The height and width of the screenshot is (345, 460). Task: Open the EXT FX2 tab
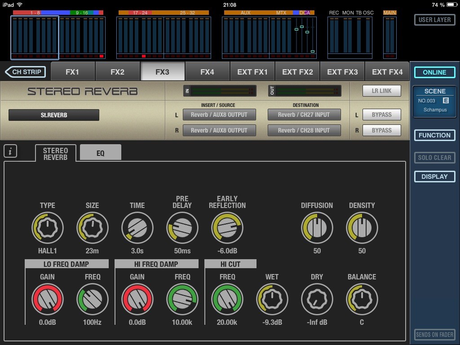[297, 71]
